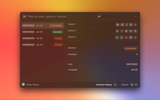Open the Actions menu
The image size is (160, 100).
pos(125,85)
